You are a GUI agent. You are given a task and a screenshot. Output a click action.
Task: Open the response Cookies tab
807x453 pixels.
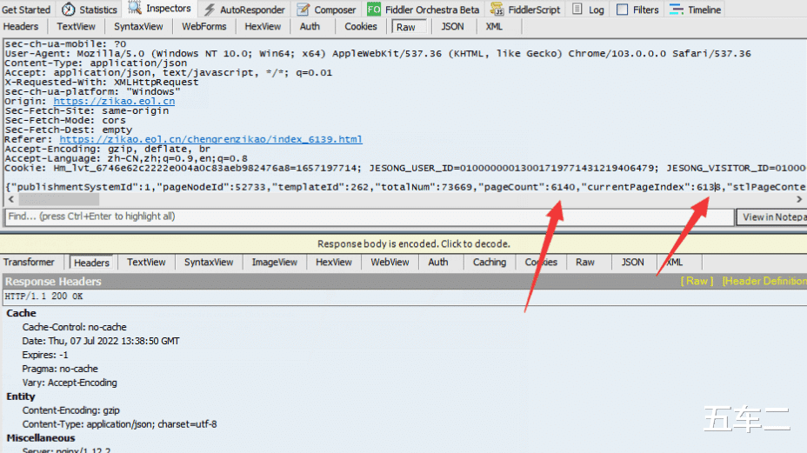pos(541,262)
